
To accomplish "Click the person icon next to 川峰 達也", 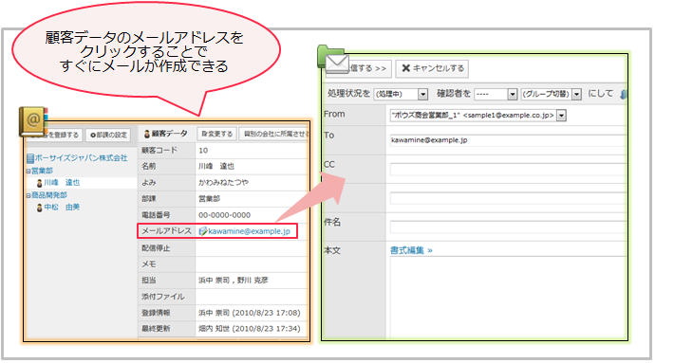I will pos(40,183).
